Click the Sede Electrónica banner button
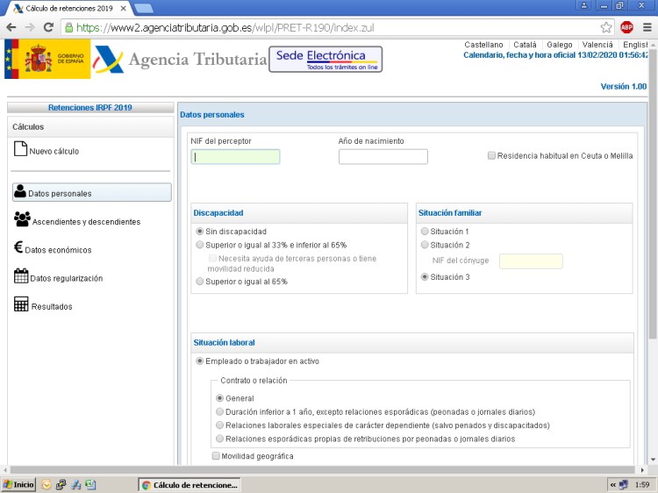Screen dimensions: 658x493 point(325,60)
